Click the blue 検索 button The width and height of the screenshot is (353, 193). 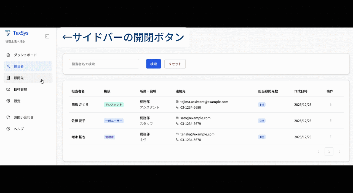click(154, 64)
